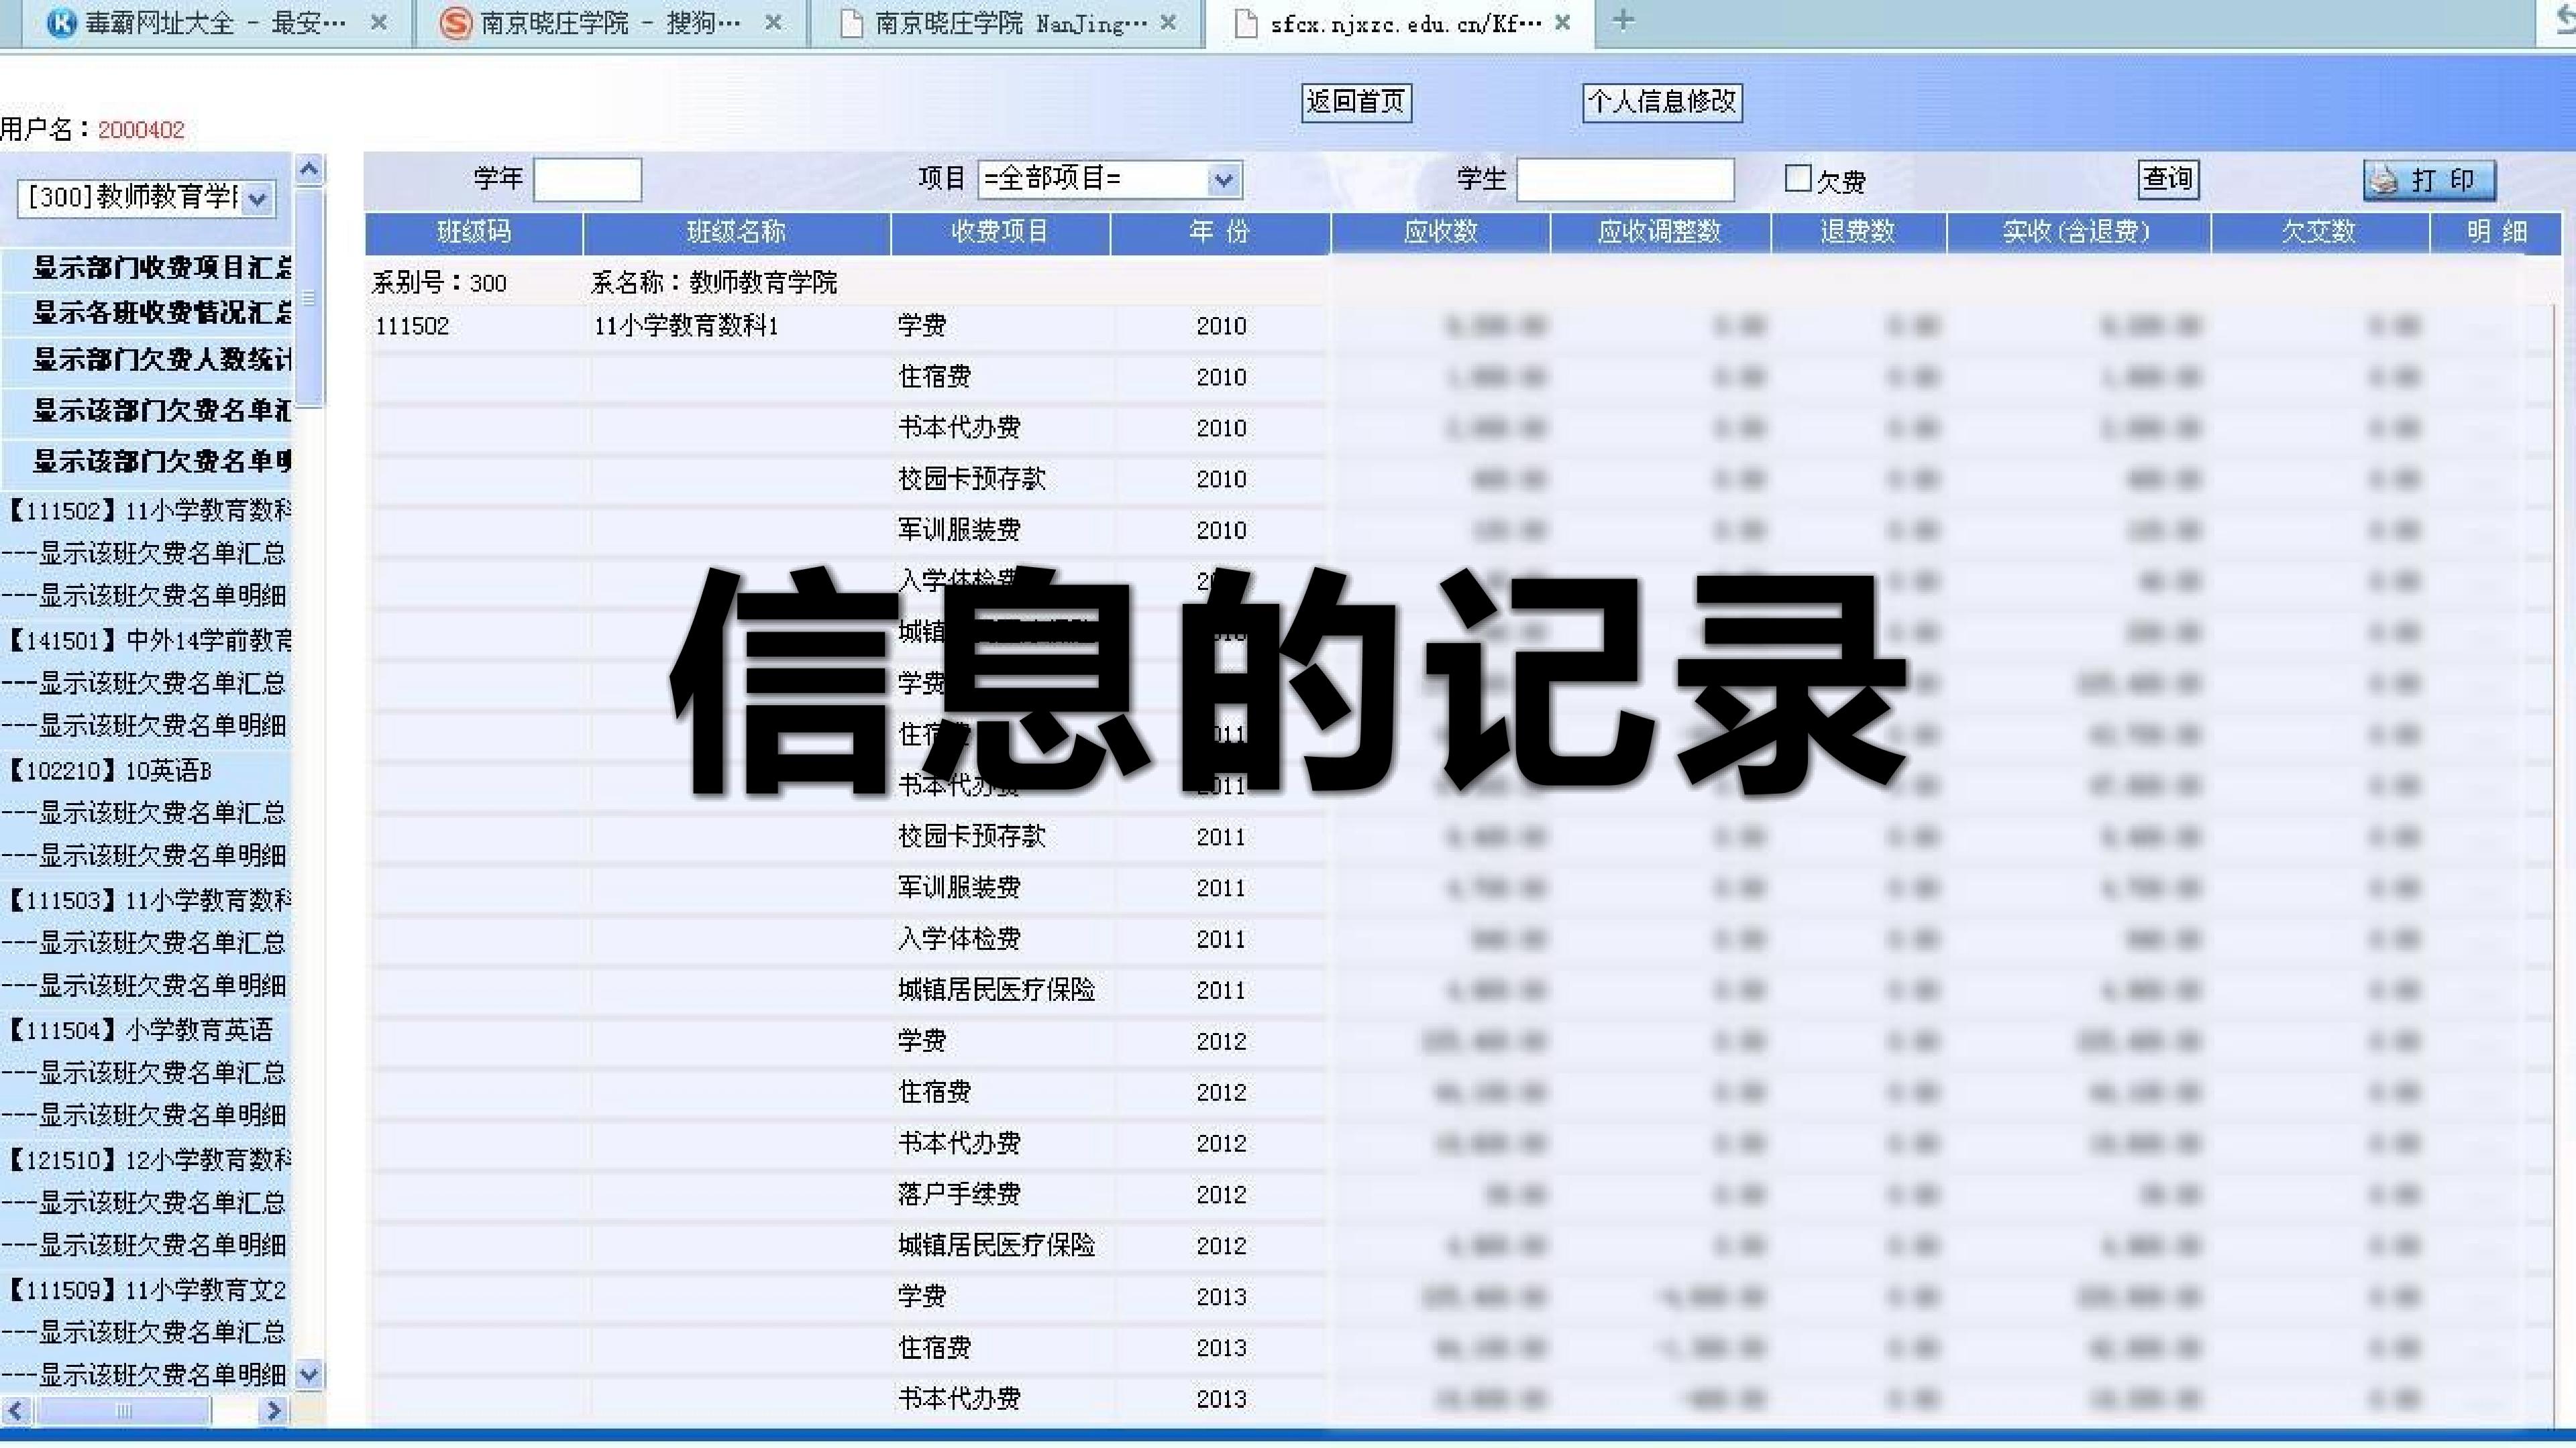Image resolution: width=2576 pixels, height=1448 pixels.
Task: Open 显示部门收费项目汇总 link
Action: click(162, 268)
